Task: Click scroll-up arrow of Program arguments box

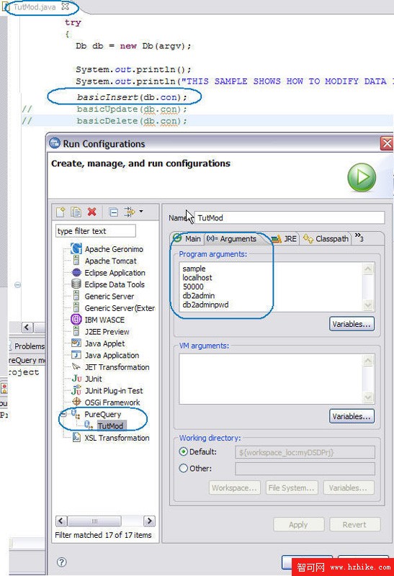Action: (x=368, y=269)
